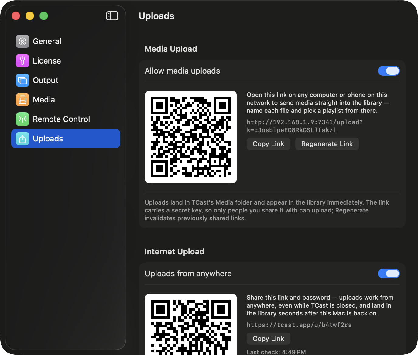Viewport: 418px width, 355px height.
Task: Click the Internet Upload section heading
Action: [x=174, y=252]
